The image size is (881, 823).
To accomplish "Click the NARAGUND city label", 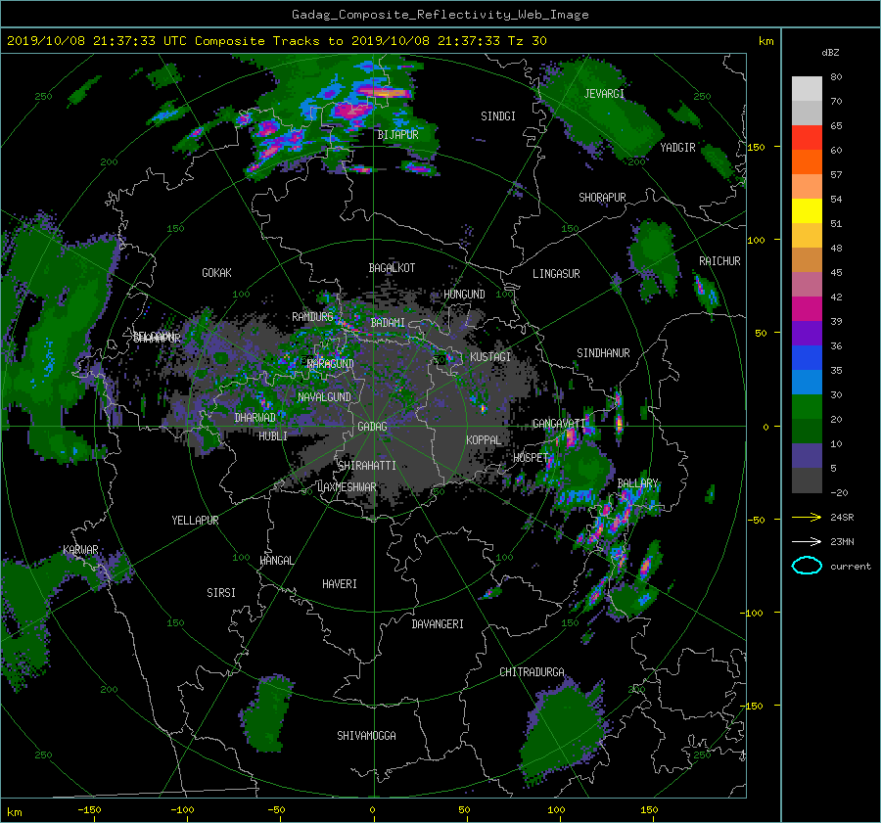I will tap(331, 364).
